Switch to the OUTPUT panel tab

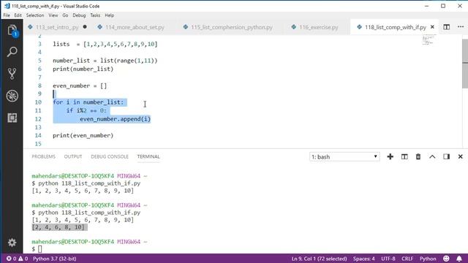tap(73, 156)
